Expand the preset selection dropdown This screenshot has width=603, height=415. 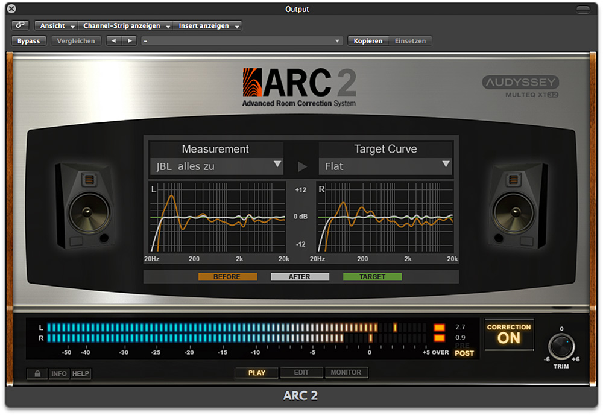(x=242, y=41)
